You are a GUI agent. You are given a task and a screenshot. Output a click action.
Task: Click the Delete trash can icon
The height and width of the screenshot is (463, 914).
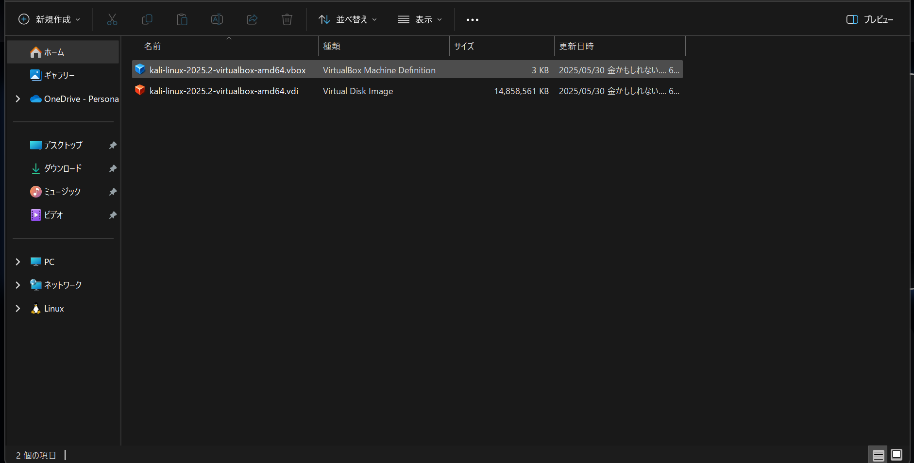click(x=287, y=19)
